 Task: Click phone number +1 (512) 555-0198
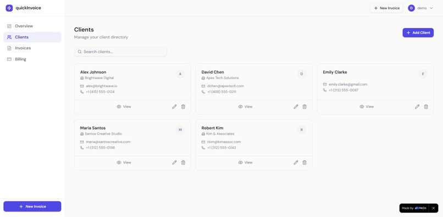[100, 148]
